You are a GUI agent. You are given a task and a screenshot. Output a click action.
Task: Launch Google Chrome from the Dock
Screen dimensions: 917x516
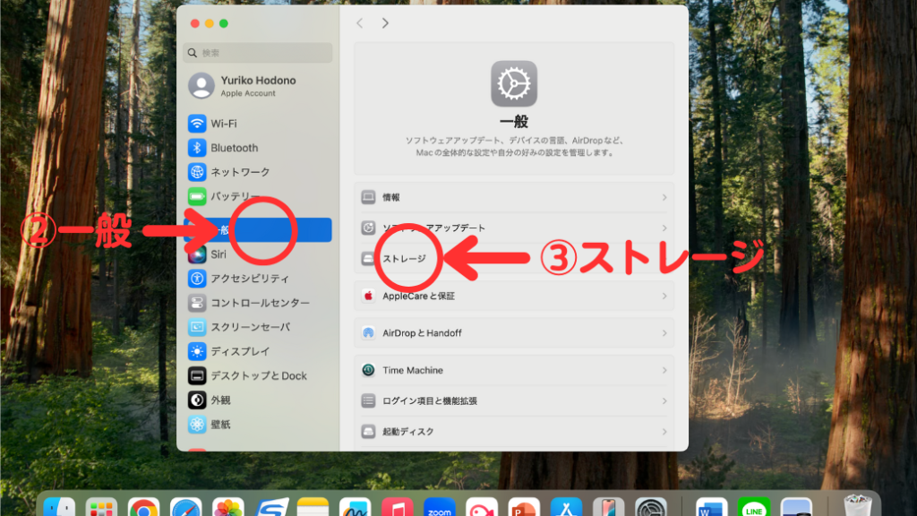[x=143, y=509]
